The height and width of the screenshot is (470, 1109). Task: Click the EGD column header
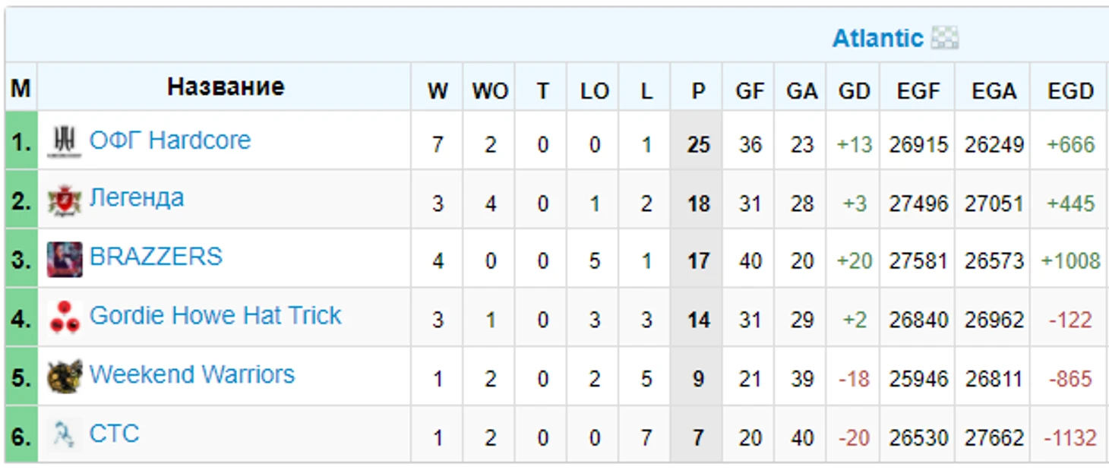[x=1070, y=91]
